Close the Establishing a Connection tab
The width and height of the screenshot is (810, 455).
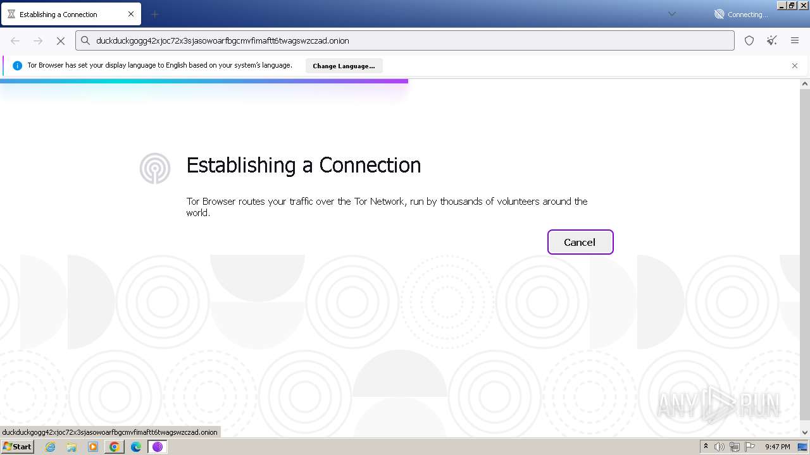tap(131, 14)
